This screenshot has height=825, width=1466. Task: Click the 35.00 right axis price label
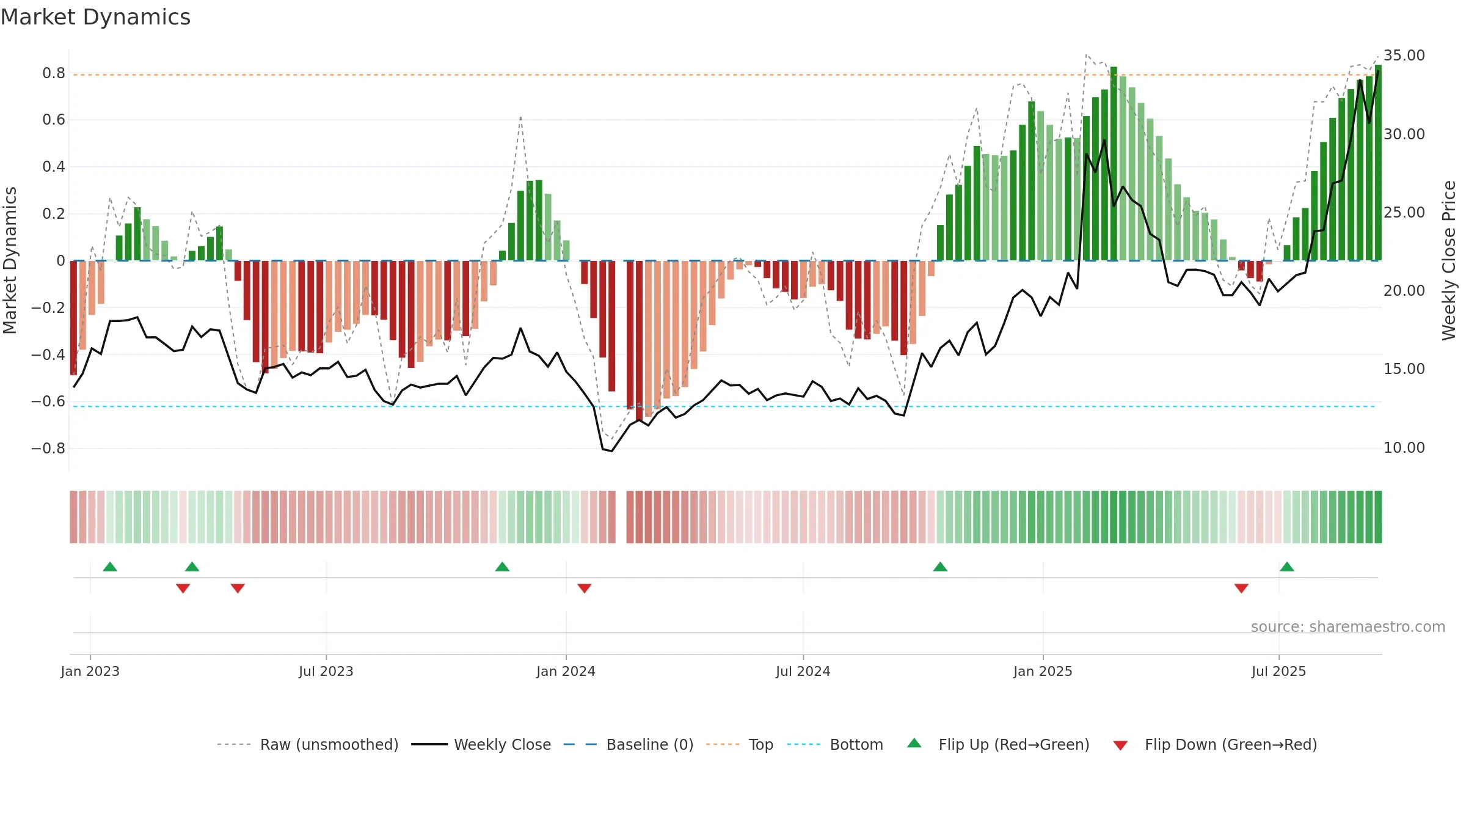coord(1404,56)
